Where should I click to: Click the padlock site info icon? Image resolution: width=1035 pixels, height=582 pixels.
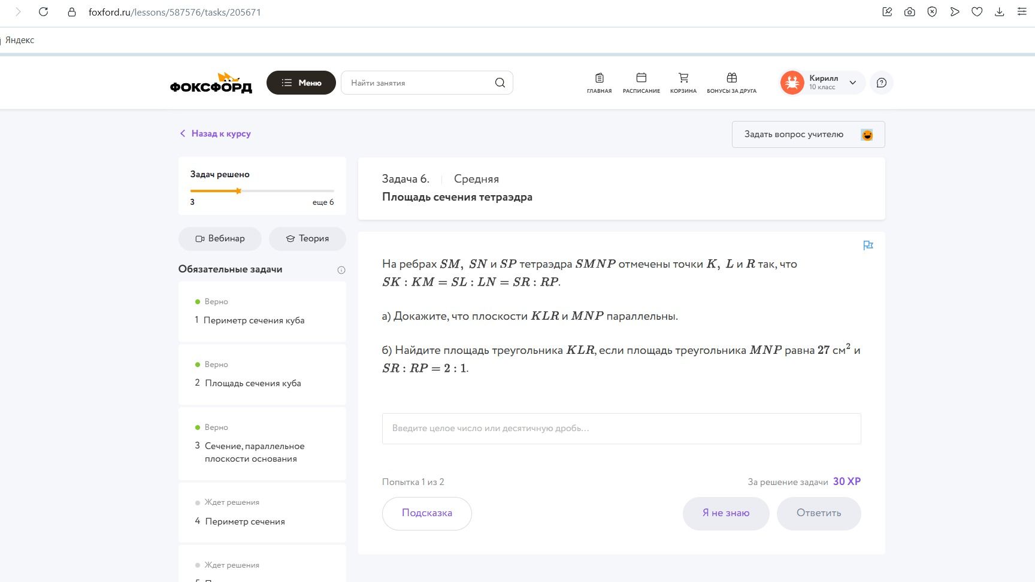pos(72,12)
